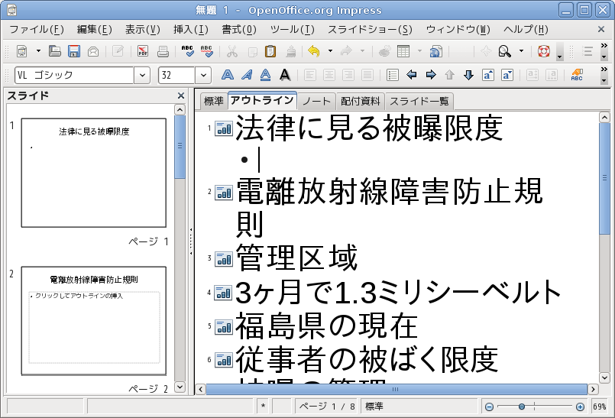This screenshot has width=615, height=418.
Task: Open the スライドショー menu
Action: [370, 30]
